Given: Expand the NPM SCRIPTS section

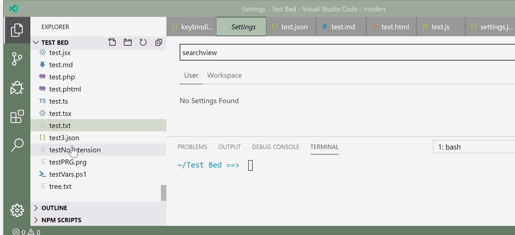Looking at the screenshot, I should tap(98, 220).
